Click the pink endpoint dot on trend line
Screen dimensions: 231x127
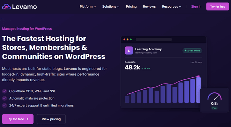(x=199, y=76)
